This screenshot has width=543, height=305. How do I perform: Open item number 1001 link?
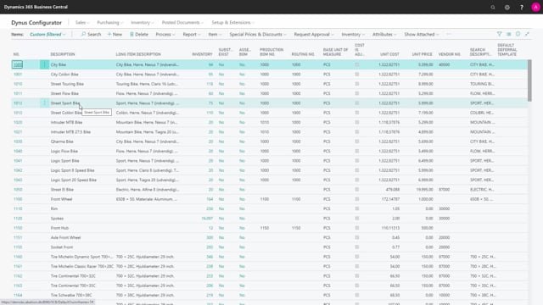pyautogui.click(x=18, y=75)
